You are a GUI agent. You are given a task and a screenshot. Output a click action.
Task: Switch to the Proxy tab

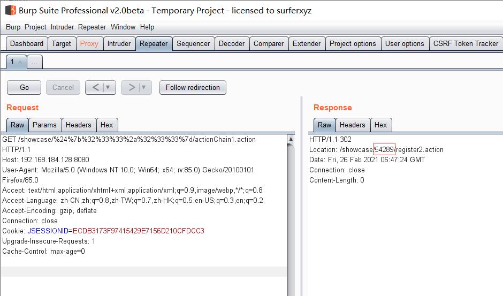(89, 43)
